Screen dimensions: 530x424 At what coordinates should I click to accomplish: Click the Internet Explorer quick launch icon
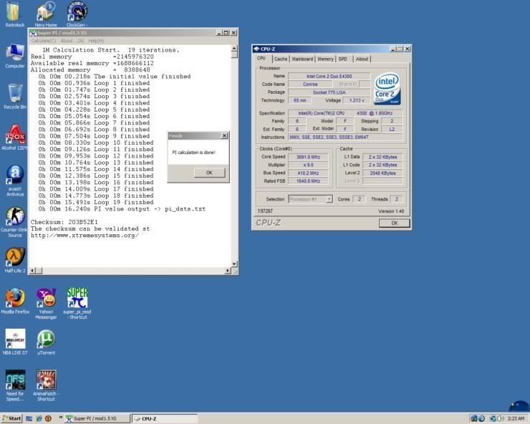[39, 418]
